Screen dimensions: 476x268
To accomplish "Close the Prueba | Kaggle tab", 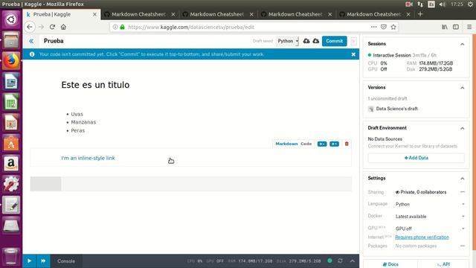I will [94, 14].
